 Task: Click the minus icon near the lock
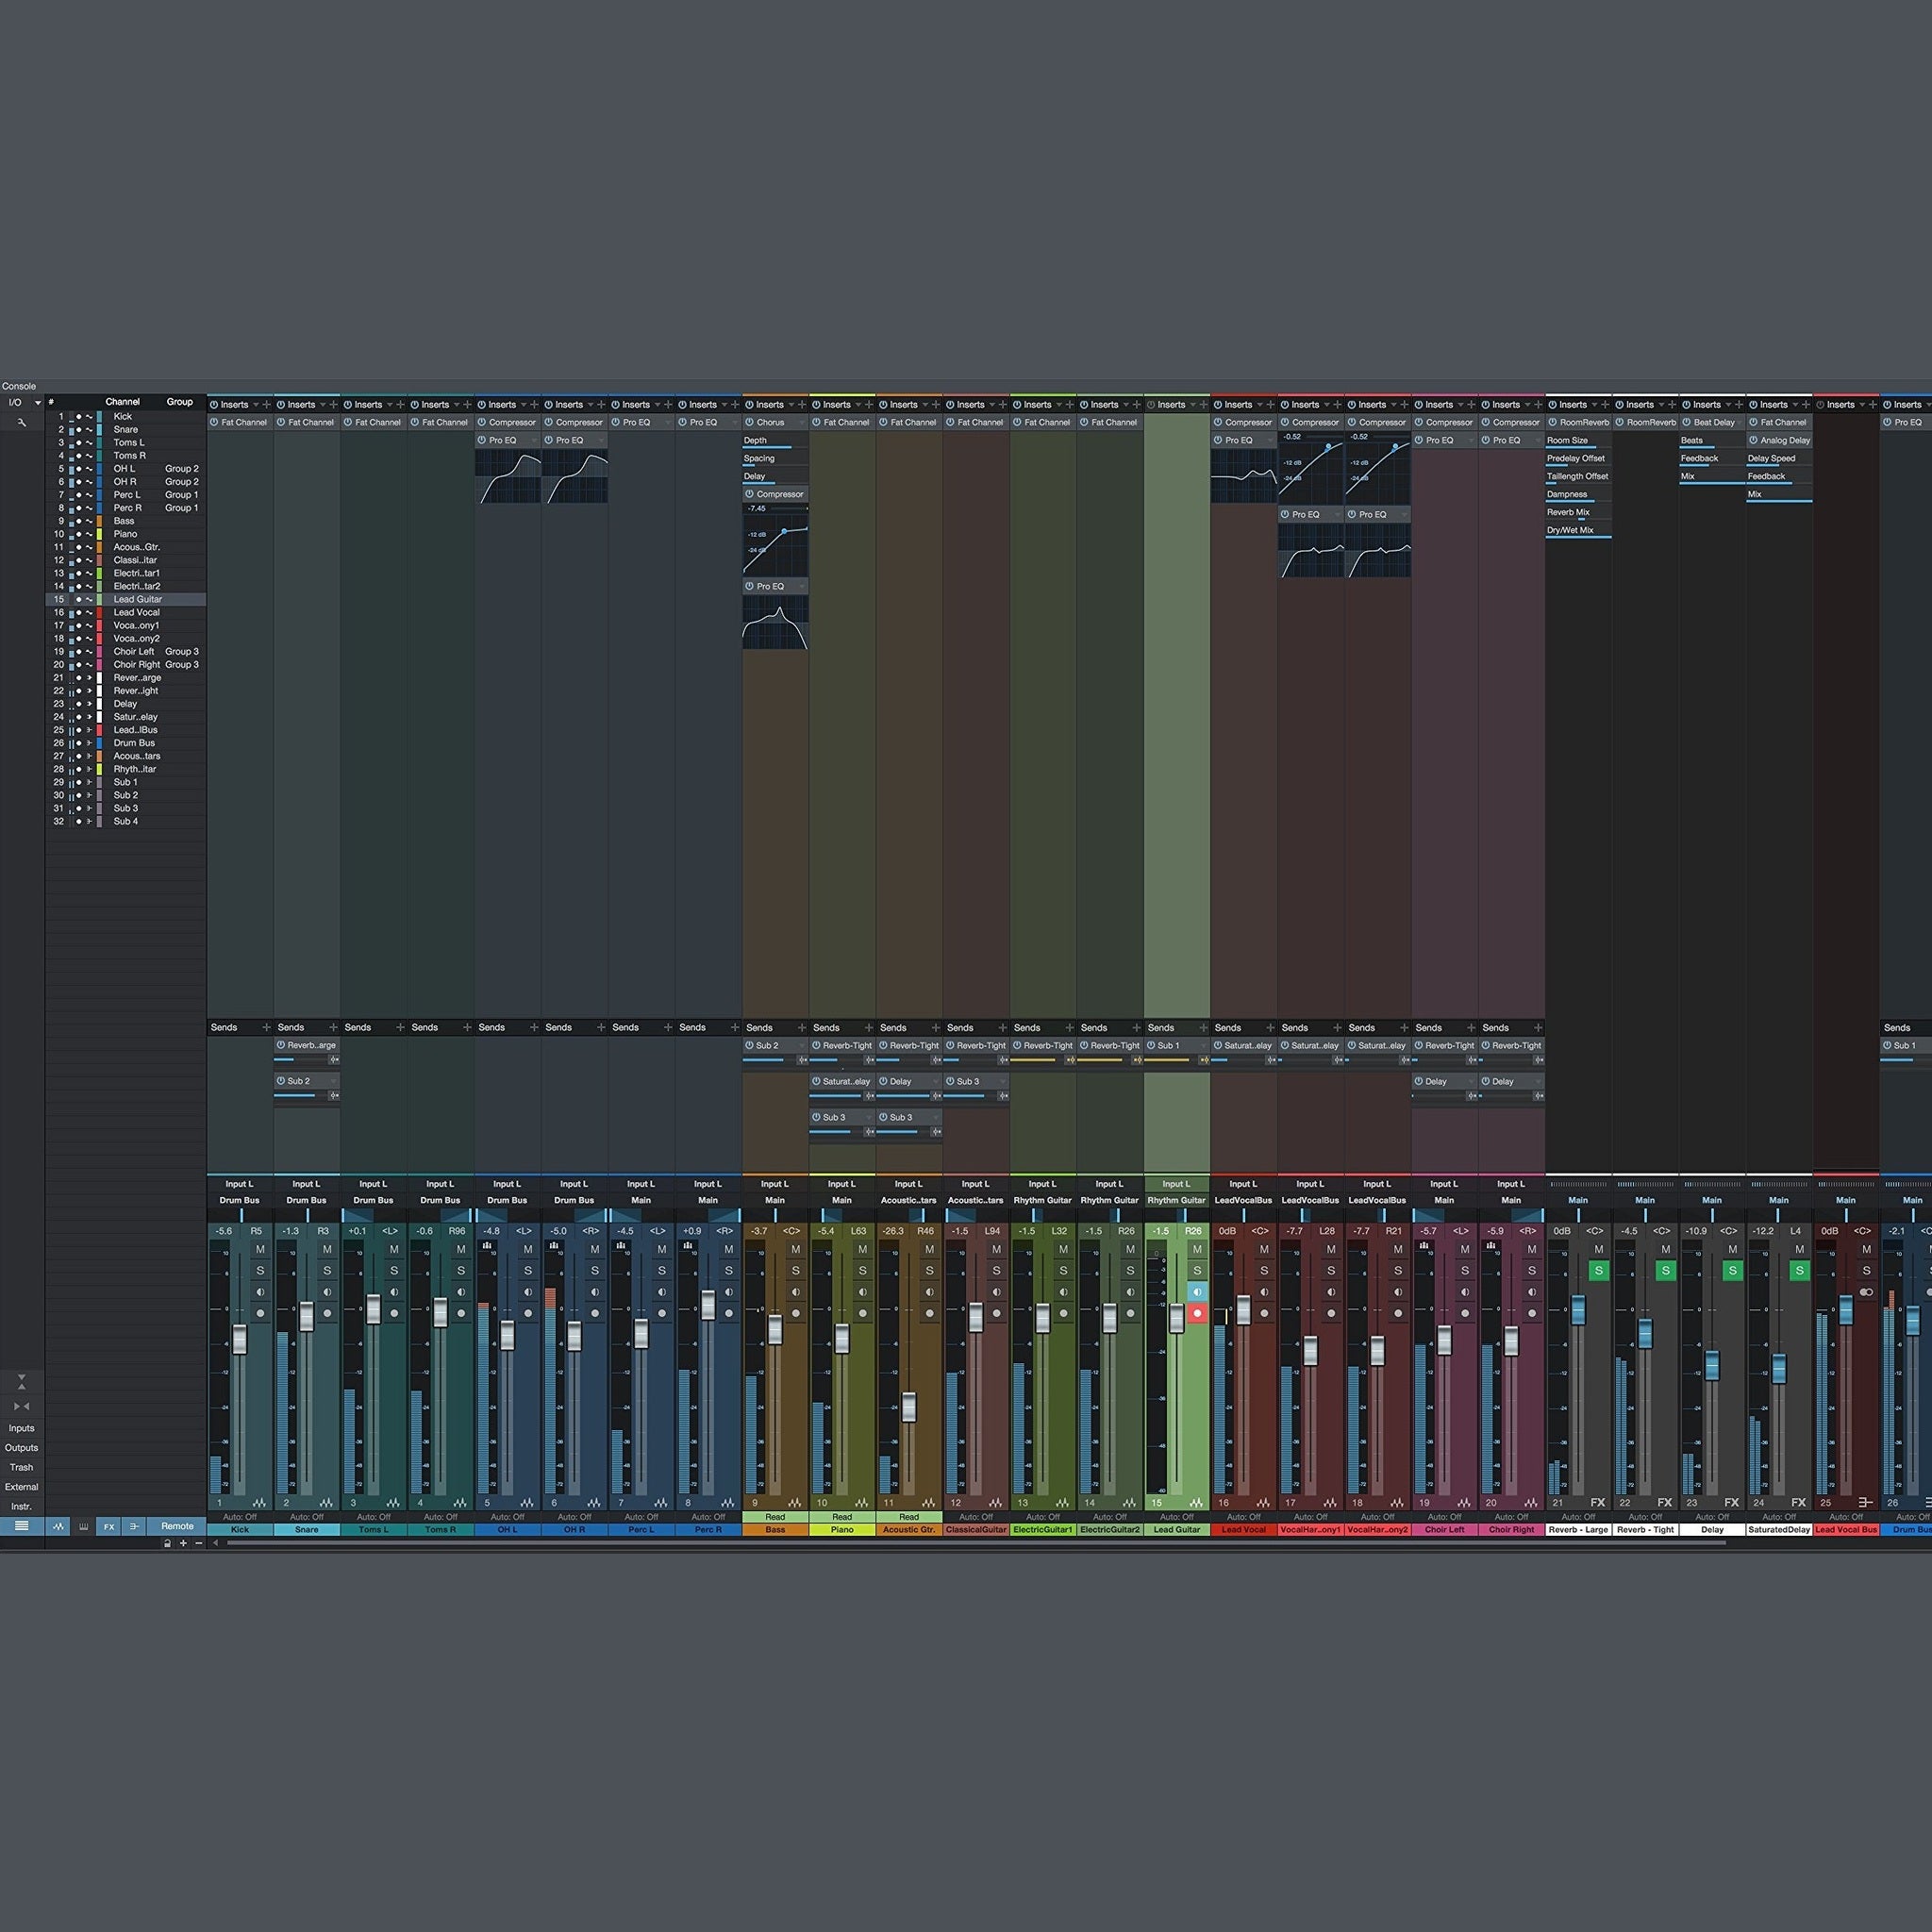198,1543
